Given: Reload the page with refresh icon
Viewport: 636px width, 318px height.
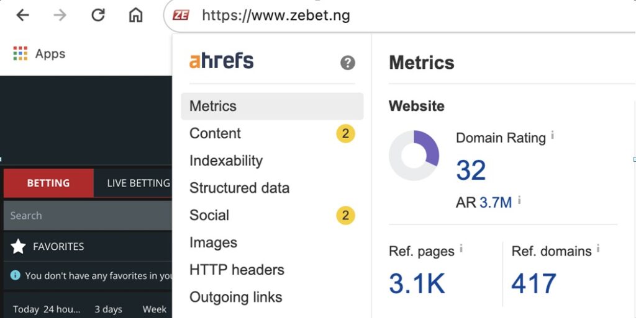Looking at the screenshot, I should [98, 15].
